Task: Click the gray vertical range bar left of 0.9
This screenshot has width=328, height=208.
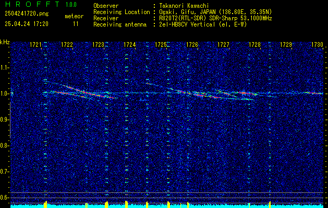Action: [10, 120]
